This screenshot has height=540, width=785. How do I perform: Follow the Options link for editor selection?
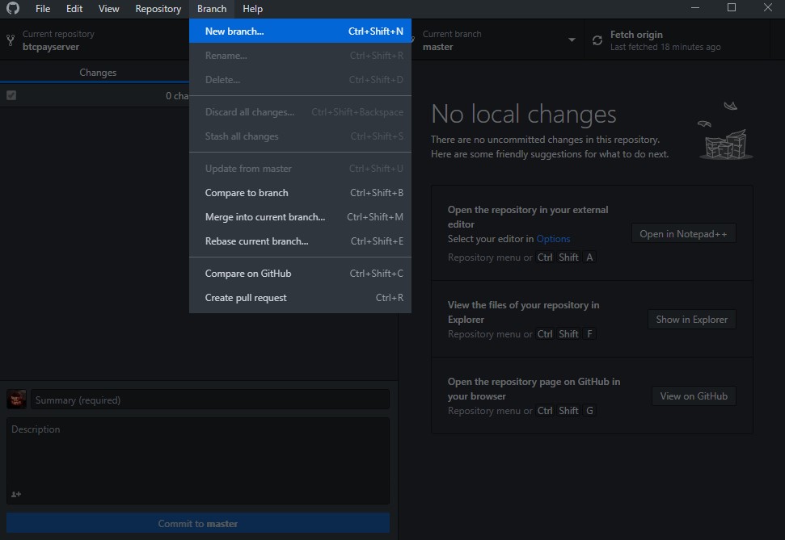point(553,239)
